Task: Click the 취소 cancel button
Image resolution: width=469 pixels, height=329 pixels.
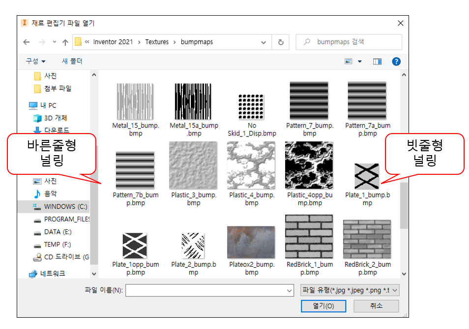Action: click(x=376, y=306)
